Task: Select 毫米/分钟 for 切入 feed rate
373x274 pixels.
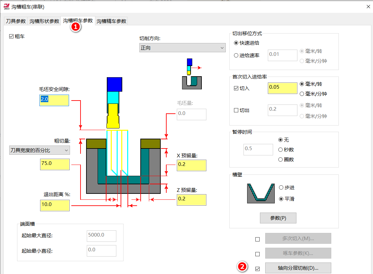Action: pyautogui.click(x=302, y=94)
